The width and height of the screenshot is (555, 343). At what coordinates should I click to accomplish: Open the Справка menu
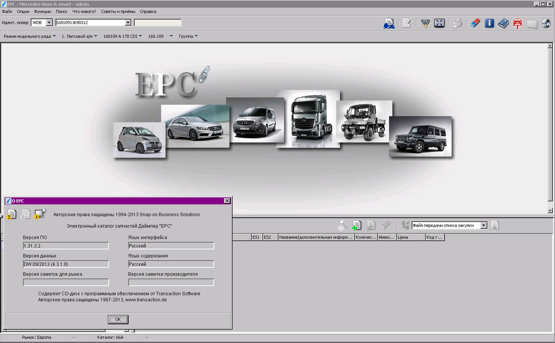pyautogui.click(x=148, y=12)
